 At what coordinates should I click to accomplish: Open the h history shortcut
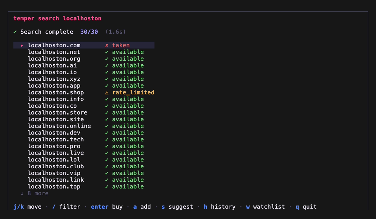[x=220, y=207]
